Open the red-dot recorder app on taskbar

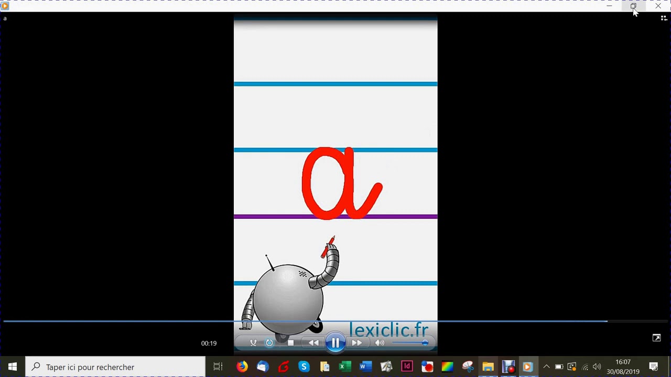pos(427,367)
